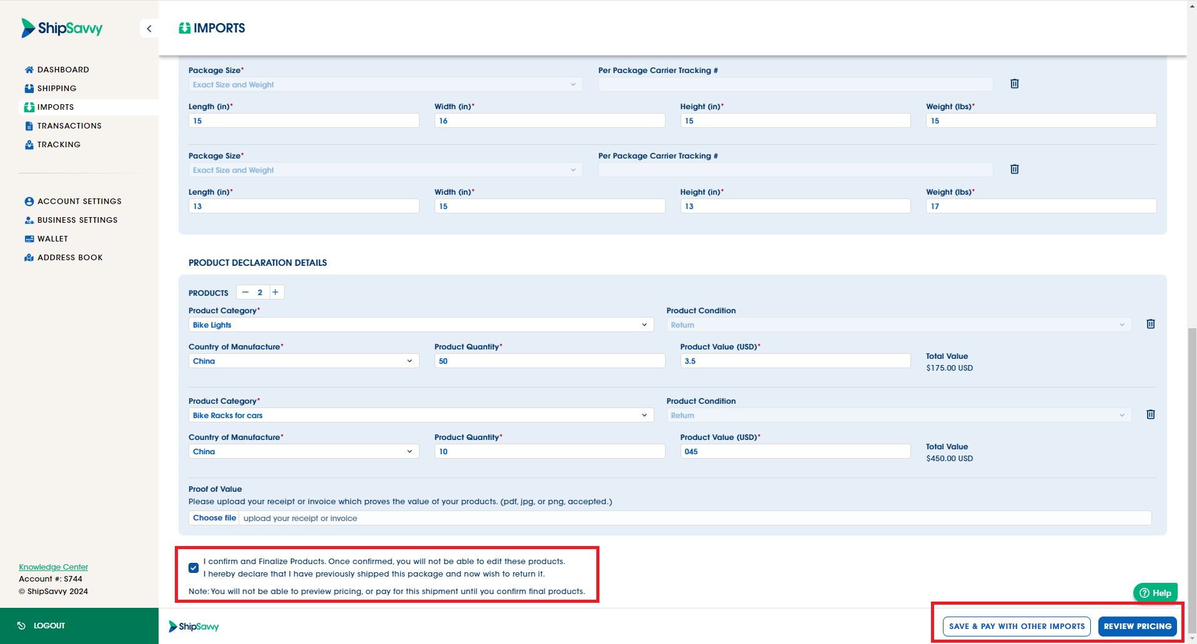Open country of manufacture dropdown for Bike Lights
The height and width of the screenshot is (644, 1197).
coord(303,361)
